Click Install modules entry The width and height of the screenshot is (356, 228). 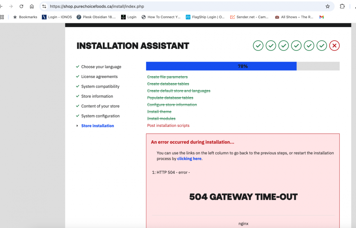coord(161,119)
